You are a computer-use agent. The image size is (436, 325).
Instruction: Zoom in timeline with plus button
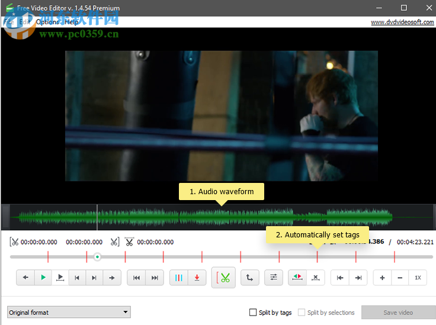click(x=382, y=278)
